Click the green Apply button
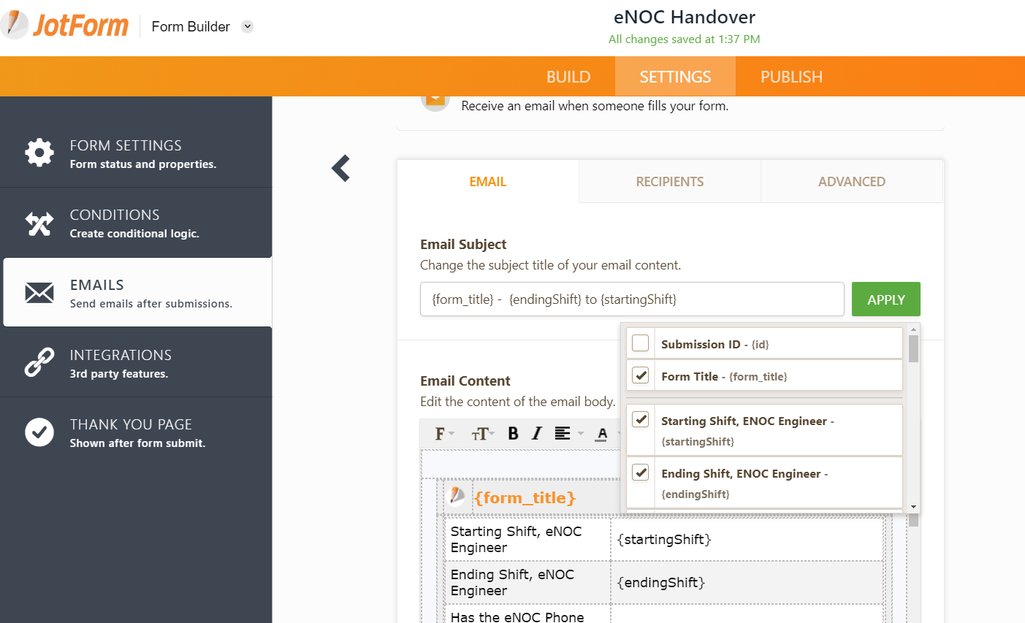The image size is (1025, 623). pyautogui.click(x=885, y=299)
